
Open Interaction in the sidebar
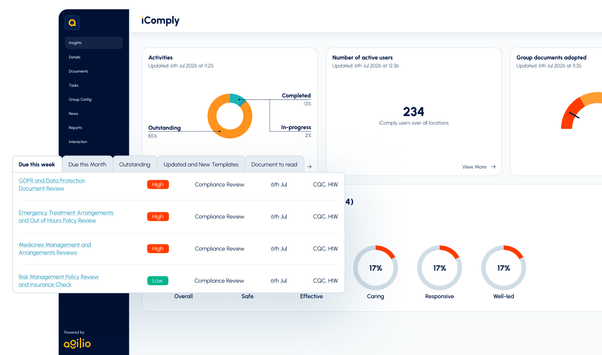(x=78, y=142)
